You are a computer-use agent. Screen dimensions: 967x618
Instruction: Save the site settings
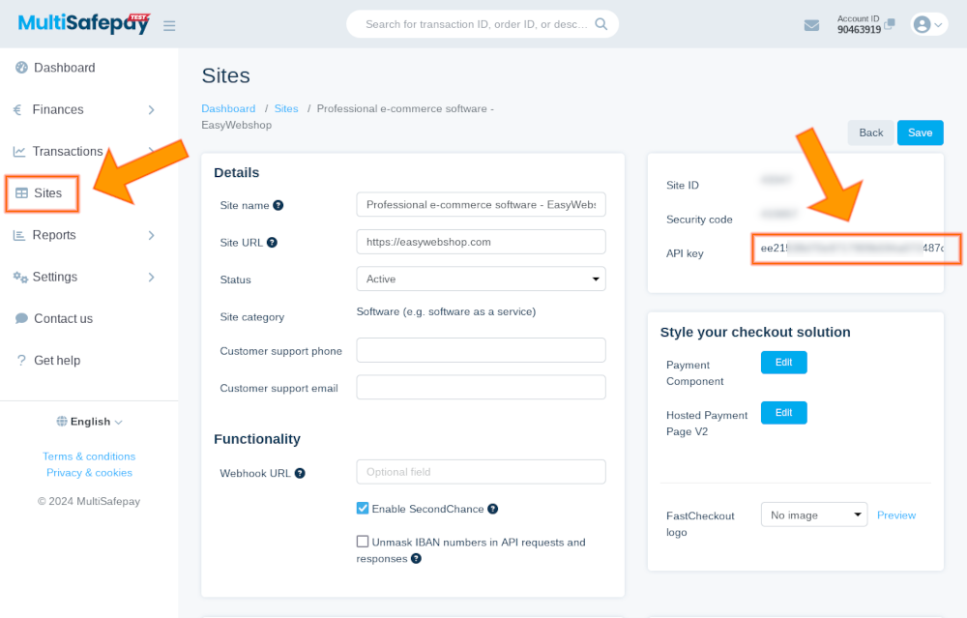920,132
